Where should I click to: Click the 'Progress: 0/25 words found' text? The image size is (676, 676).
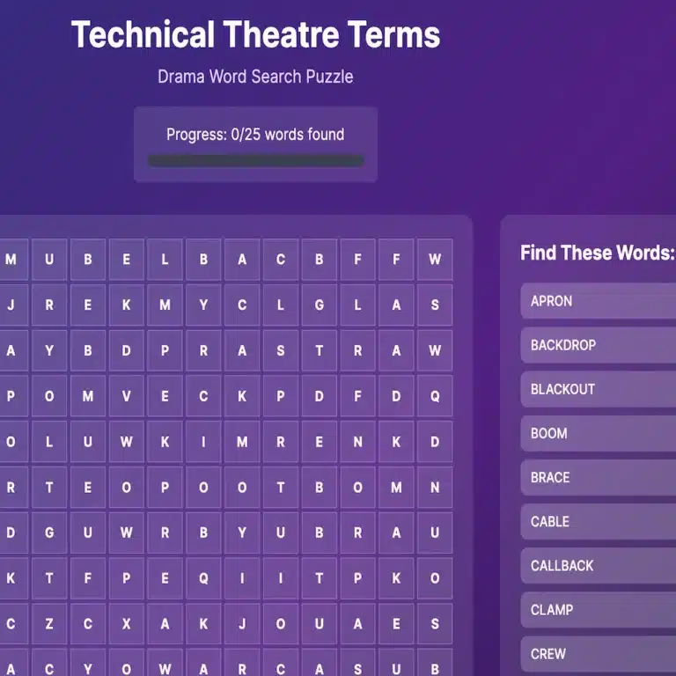pyautogui.click(x=255, y=135)
